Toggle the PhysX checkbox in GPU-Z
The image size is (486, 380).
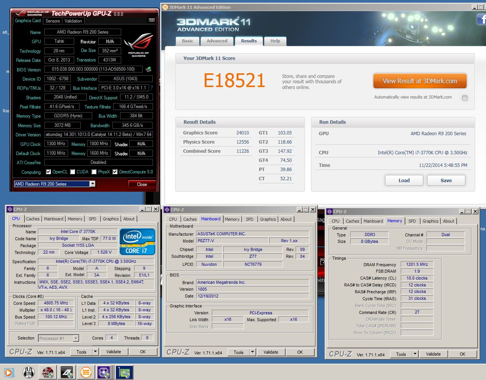(x=94, y=172)
